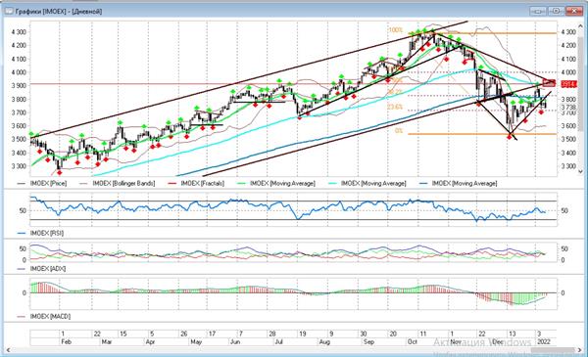588x357 pixels.
Task: Click the chart window icon in title bar
Action: click(9, 11)
